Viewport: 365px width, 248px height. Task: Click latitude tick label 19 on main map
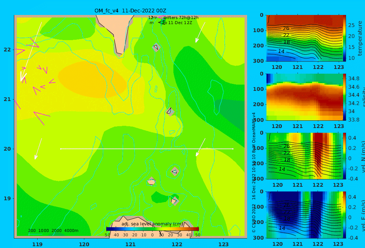(7, 198)
